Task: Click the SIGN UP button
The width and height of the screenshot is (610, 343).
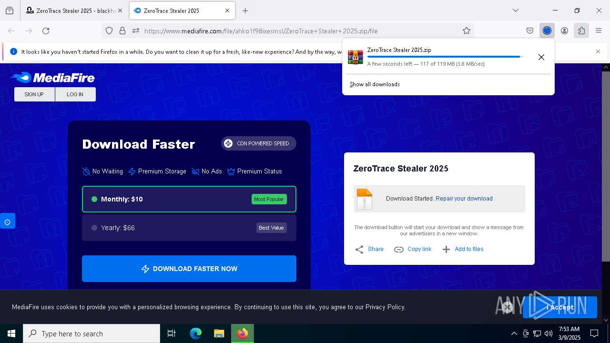Action: (x=34, y=94)
